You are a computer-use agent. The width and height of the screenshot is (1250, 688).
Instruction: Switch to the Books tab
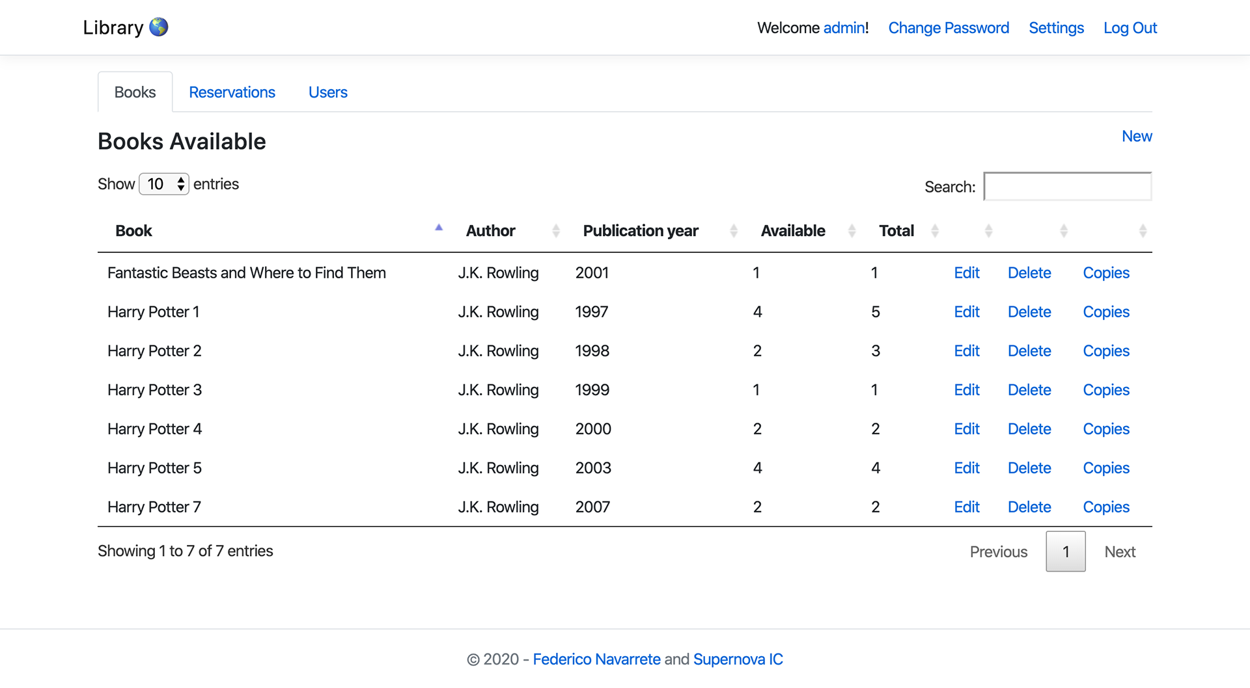[135, 92]
